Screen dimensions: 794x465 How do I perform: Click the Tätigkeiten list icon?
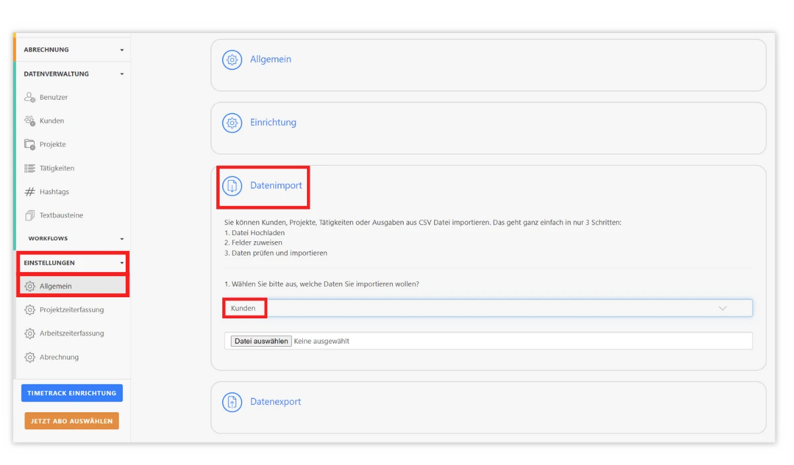[x=29, y=168]
